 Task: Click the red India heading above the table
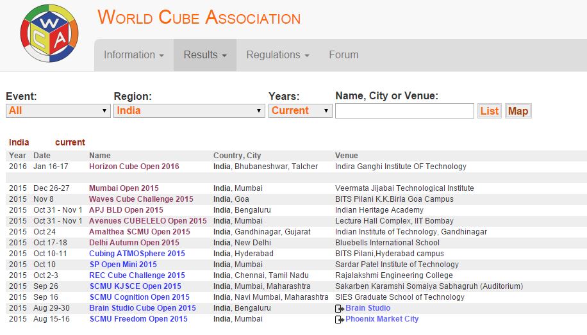19,142
